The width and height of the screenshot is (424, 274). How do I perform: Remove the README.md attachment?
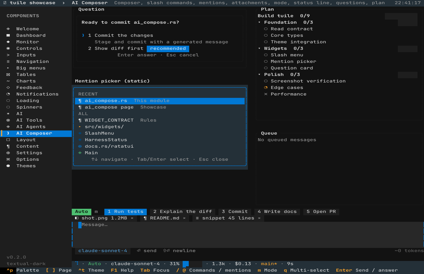point(184,218)
